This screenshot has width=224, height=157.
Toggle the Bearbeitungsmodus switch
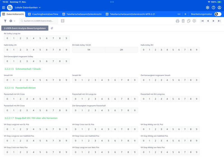click(x=218, y=14)
